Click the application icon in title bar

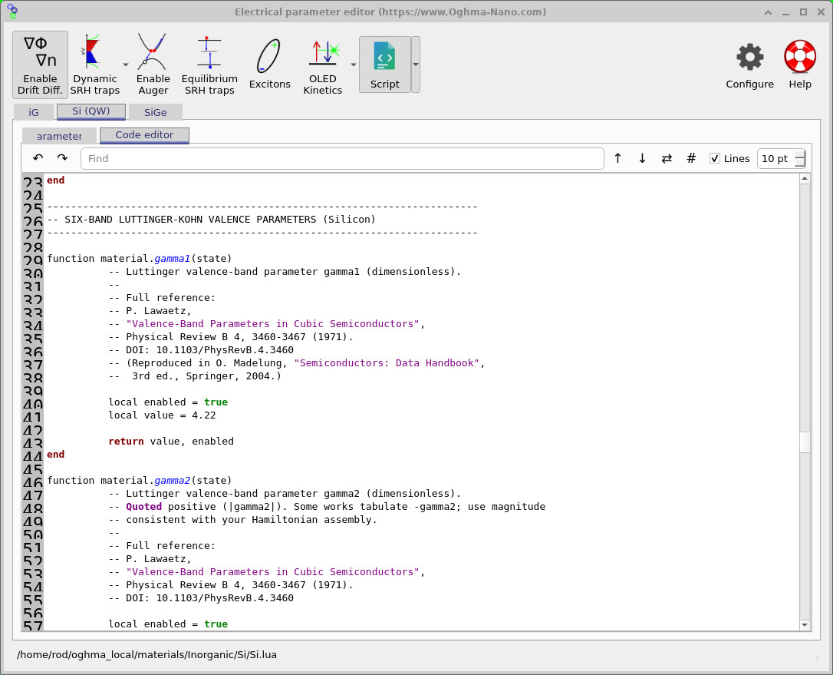12,12
